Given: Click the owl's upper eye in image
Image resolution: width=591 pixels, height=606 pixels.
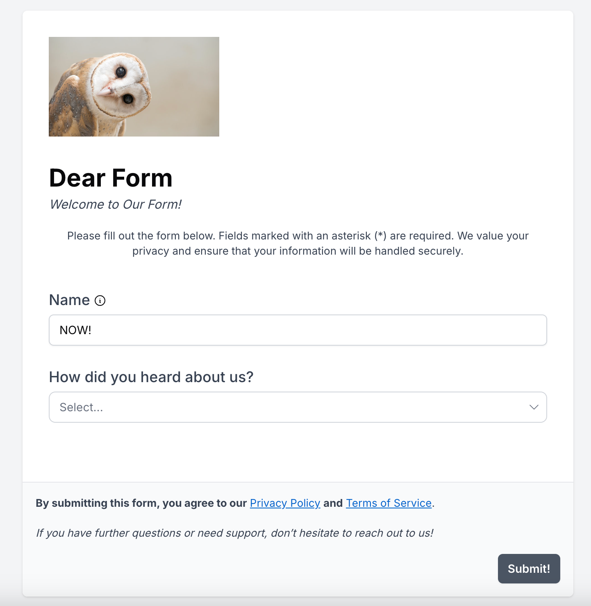Looking at the screenshot, I should coord(120,73).
